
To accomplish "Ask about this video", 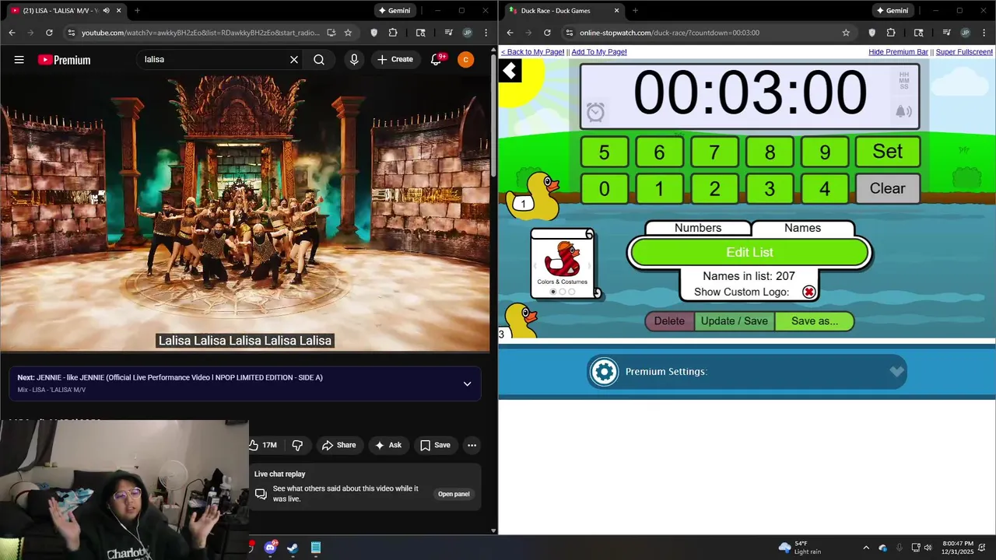I will (388, 445).
